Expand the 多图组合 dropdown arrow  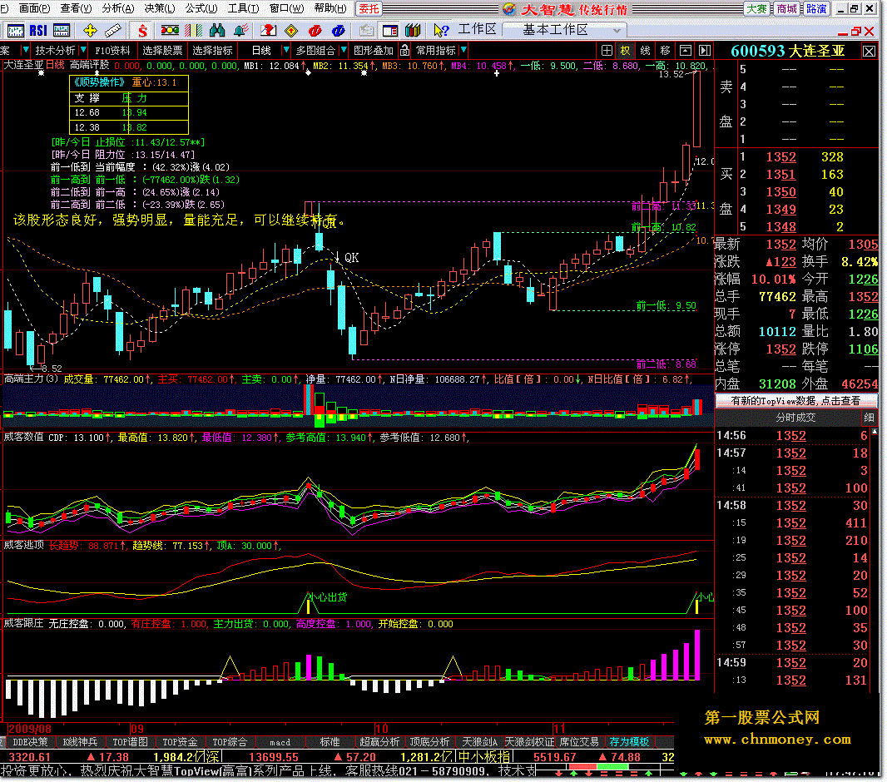click(x=344, y=50)
